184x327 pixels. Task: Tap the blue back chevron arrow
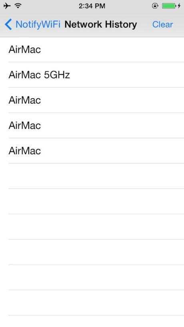(x=8, y=24)
